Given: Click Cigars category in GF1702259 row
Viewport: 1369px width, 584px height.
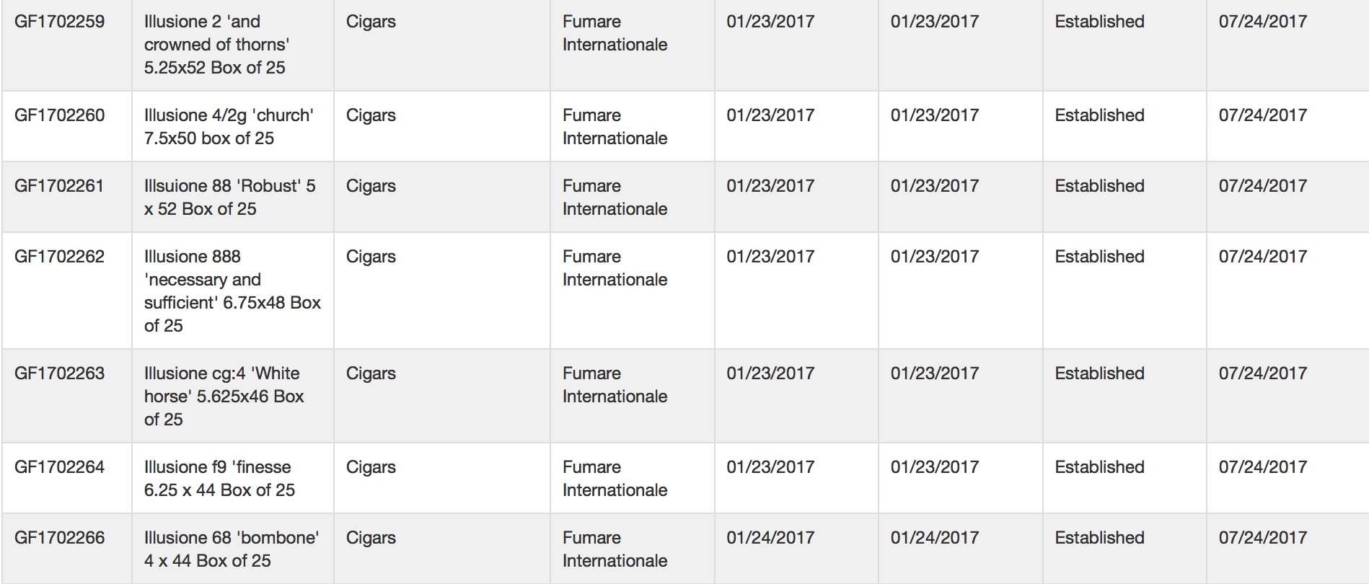Looking at the screenshot, I should tap(371, 22).
